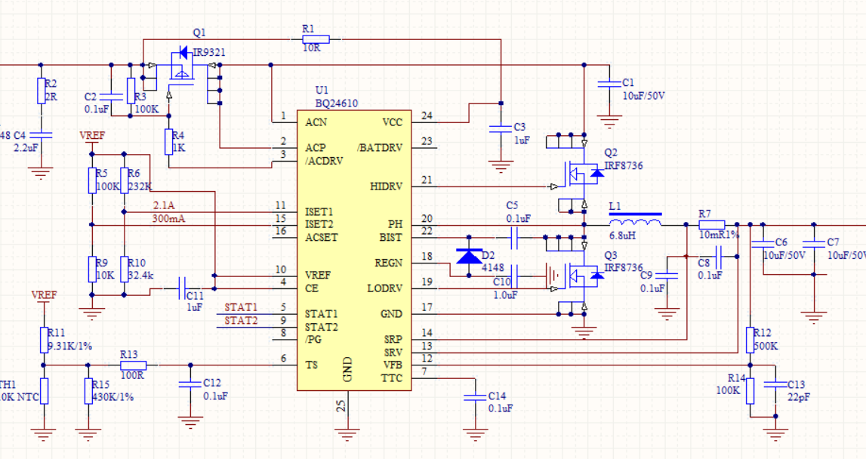Click capacitor C9 symbol
This screenshot has width=866, height=459.
click(x=667, y=276)
